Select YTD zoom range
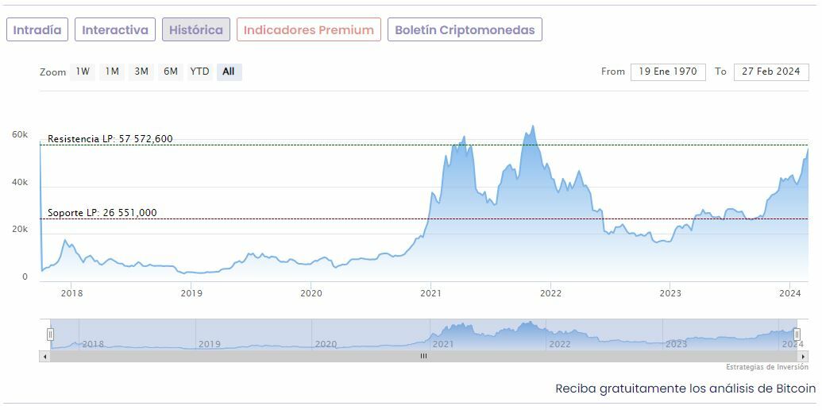 pos(199,72)
